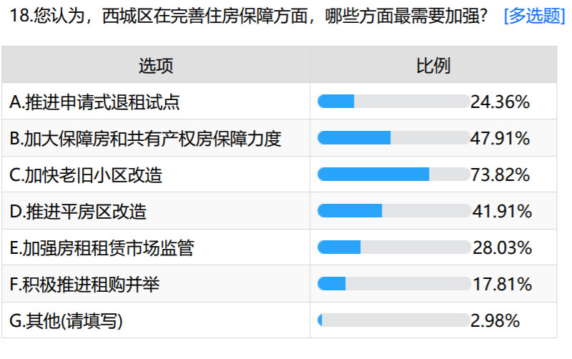
Task: Click the 24.36% progress bar
Action: (394, 101)
